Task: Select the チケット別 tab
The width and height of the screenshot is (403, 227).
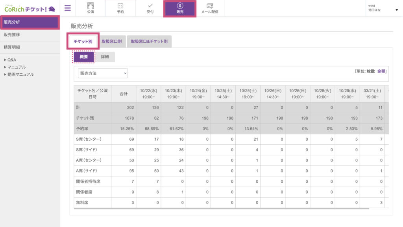Action: tap(83, 41)
